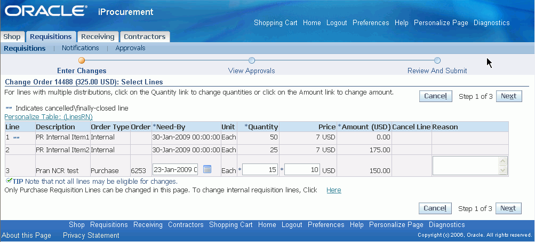Select the View Approvals step circle
The height and width of the screenshot is (242, 535).
251,60
